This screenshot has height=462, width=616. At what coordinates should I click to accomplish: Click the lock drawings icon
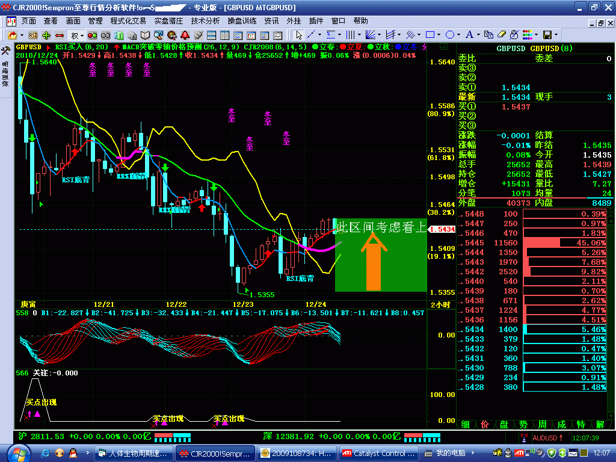[x=514, y=35]
